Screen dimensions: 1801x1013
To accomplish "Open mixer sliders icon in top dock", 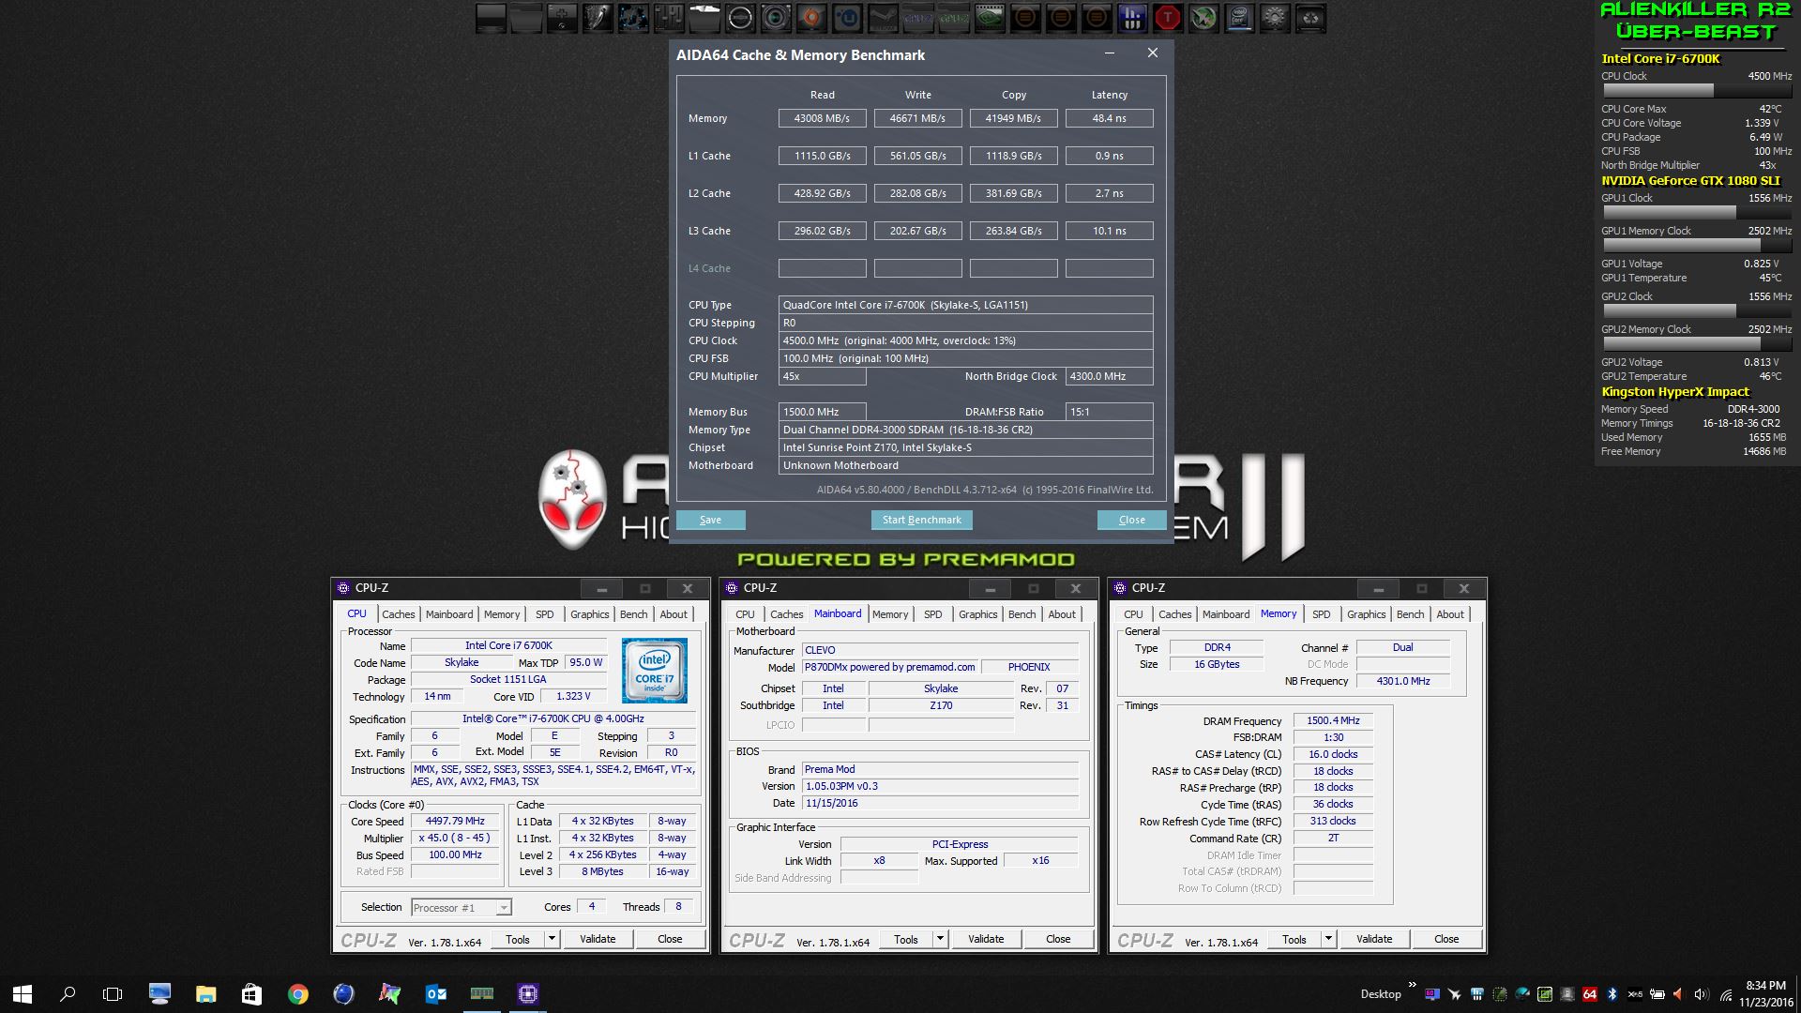I will pyautogui.click(x=669, y=18).
